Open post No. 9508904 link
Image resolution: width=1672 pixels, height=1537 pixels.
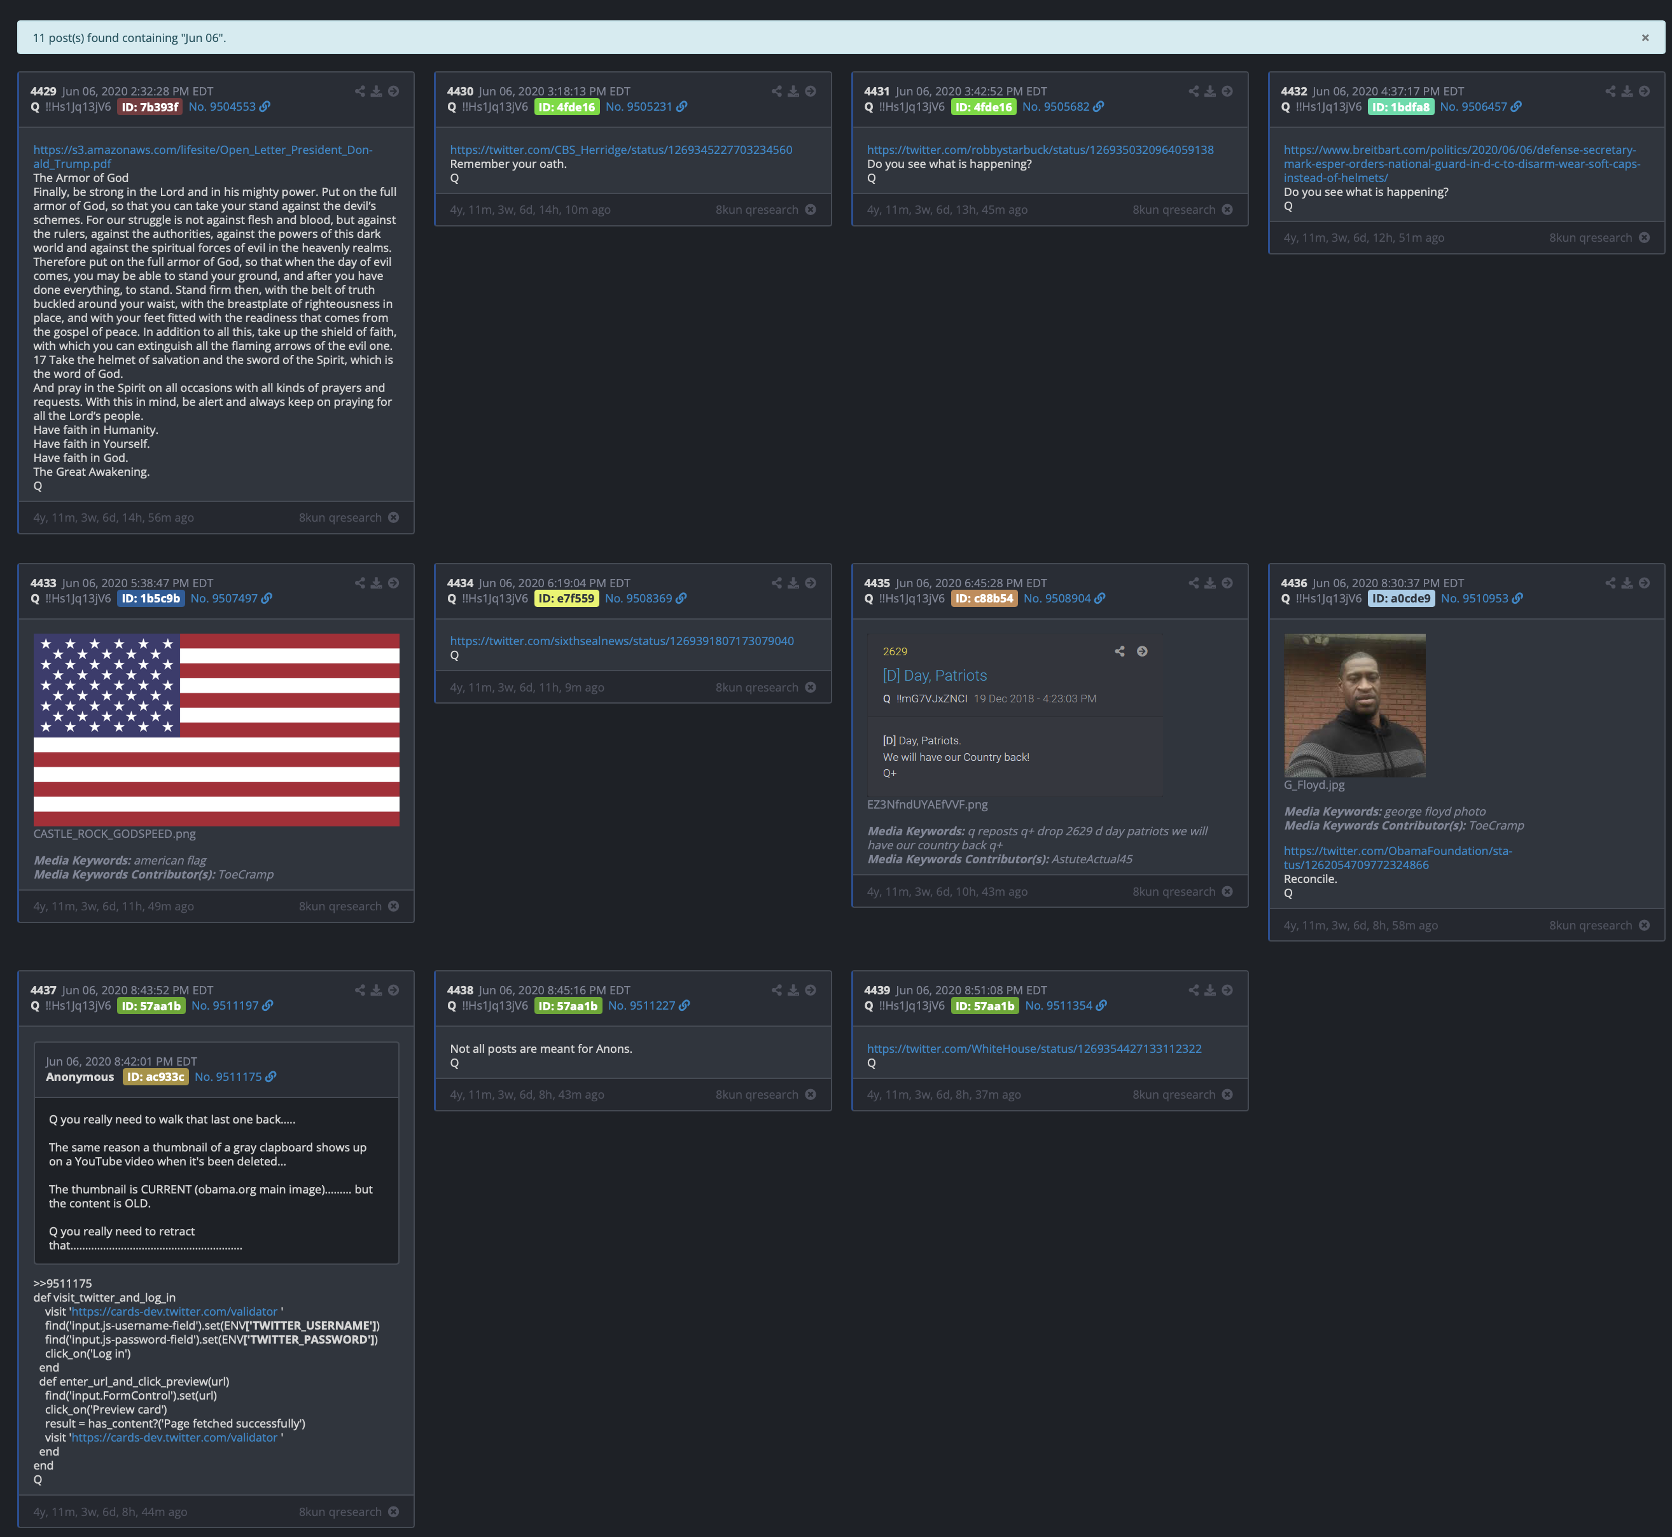(x=1057, y=598)
